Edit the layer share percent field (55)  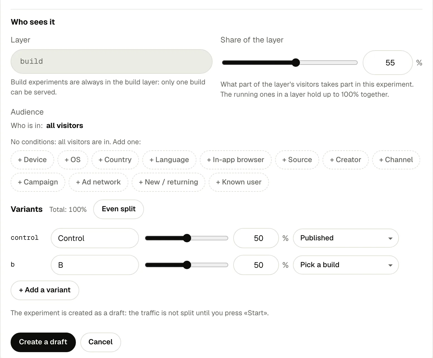[388, 63]
